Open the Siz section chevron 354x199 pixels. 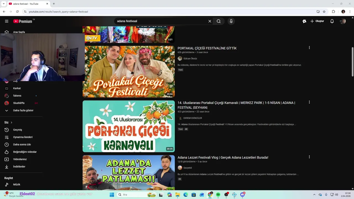tap(11, 122)
